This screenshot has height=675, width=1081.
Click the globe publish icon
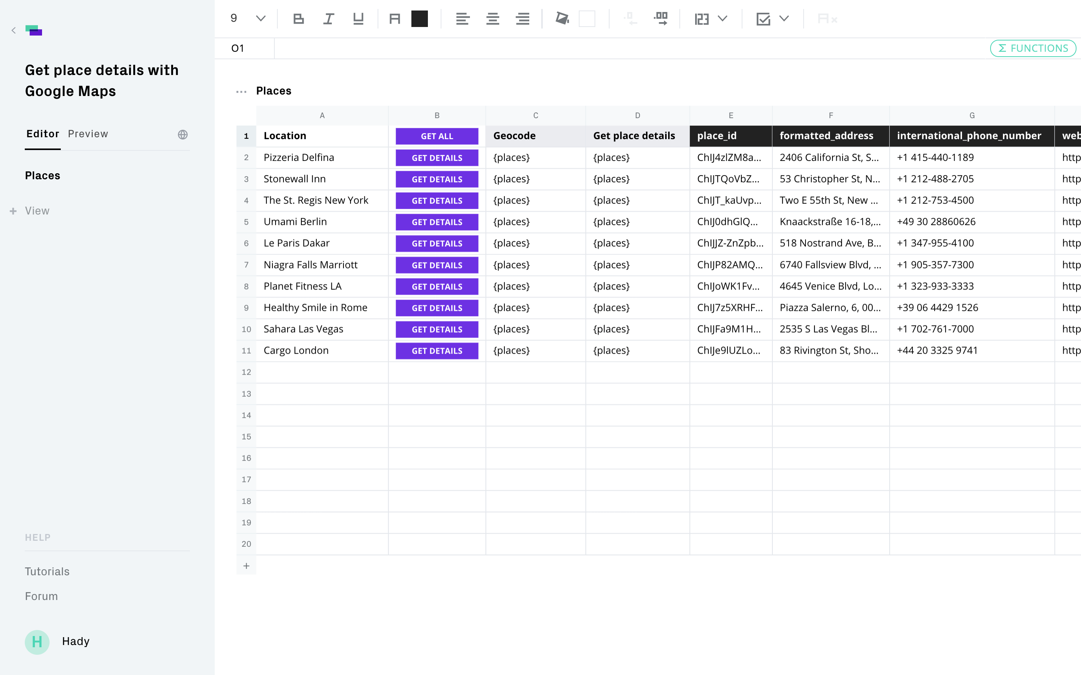[x=183, y=134]
